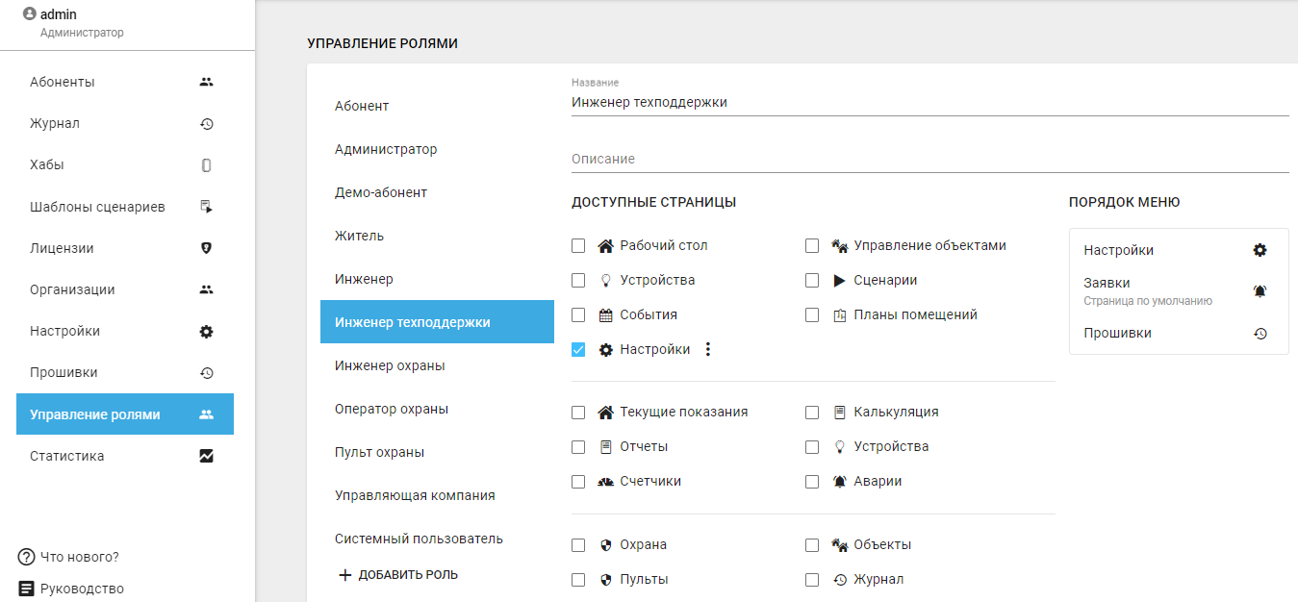This screenshot has height=602, width=1298.
Task: Select the Администратор role in list
Action: tap(386, 149)
